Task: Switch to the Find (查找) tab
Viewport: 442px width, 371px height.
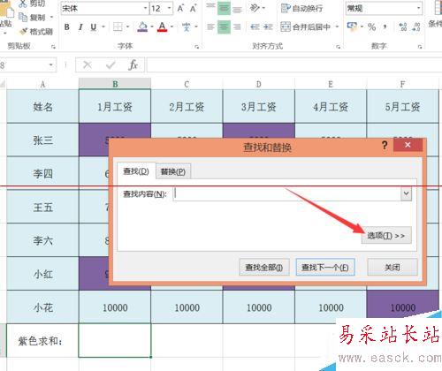Action: [136, 171]
